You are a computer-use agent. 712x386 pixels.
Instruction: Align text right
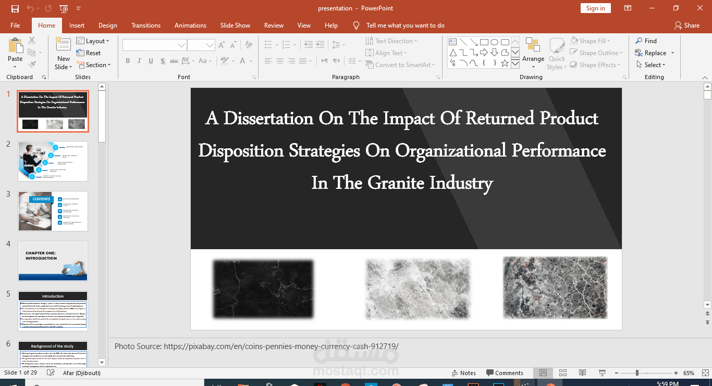coord(291,61)
